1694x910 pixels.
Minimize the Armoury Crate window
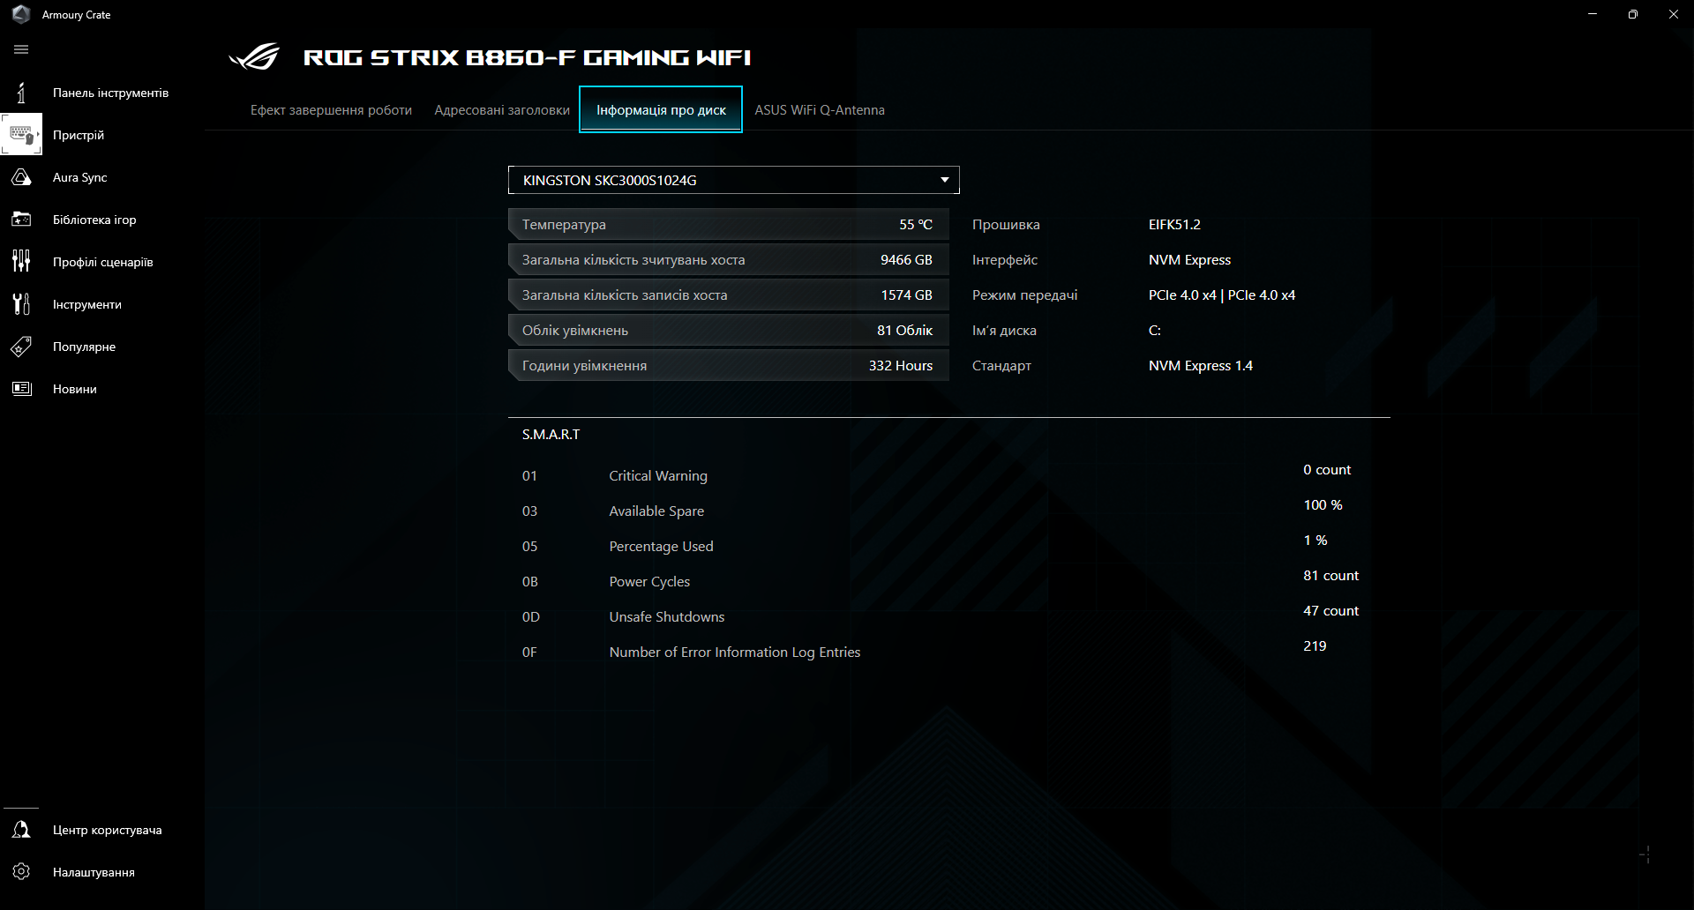(1593, 14)
